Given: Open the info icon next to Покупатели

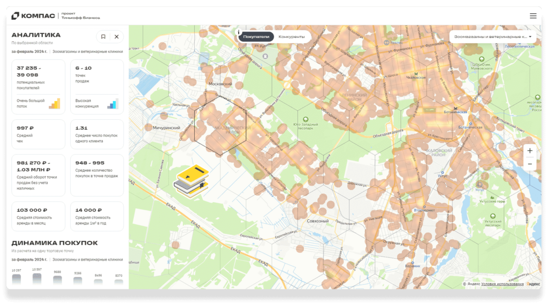Looking at the screenshot, I should [239, 32].
